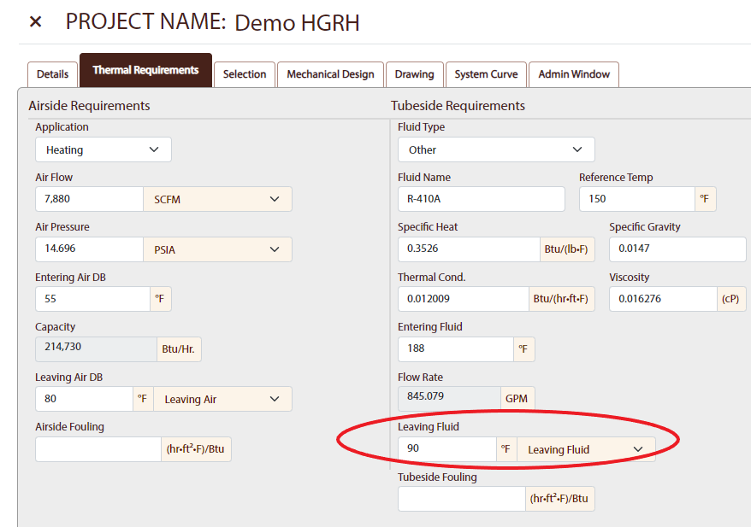This screenshot has width=751, height=527.
Task: Click the Fluid Name field containing R-410A
Action: click(481, 199)
